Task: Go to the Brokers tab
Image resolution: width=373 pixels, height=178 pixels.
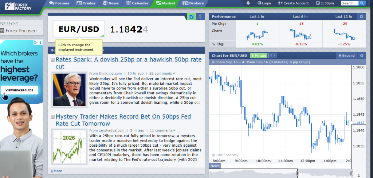Action: click(193, 3)
